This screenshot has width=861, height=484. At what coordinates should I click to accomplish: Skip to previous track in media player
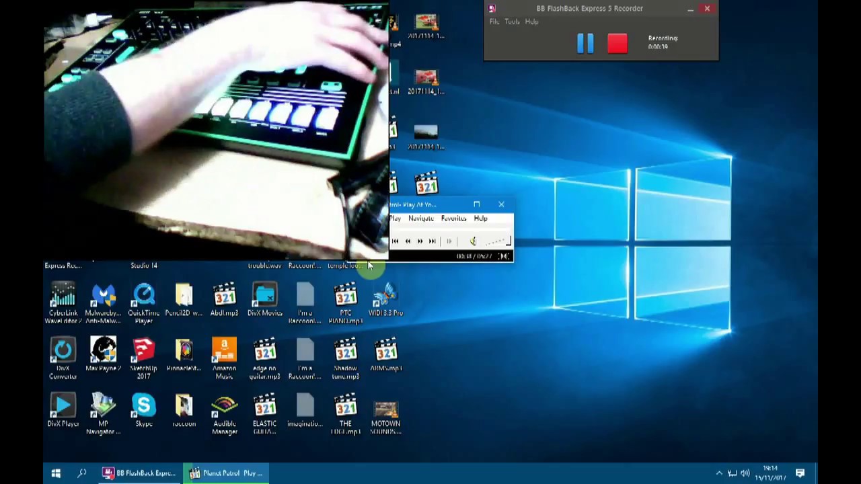396,241
